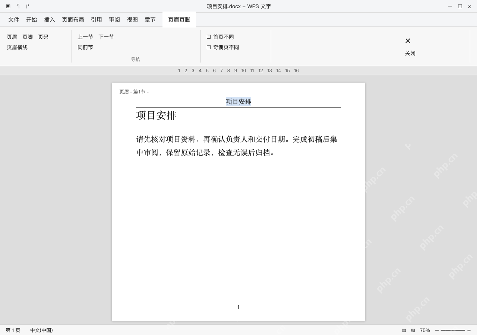This screenshot has width=477, height=335.
Task: Click the 页脚 button in the ribbon
Action: point(28,37)
